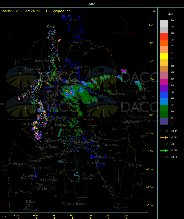Click the Llancanelo map label
This screenshot has width=184, height=219.
click(x=49, y=180)
